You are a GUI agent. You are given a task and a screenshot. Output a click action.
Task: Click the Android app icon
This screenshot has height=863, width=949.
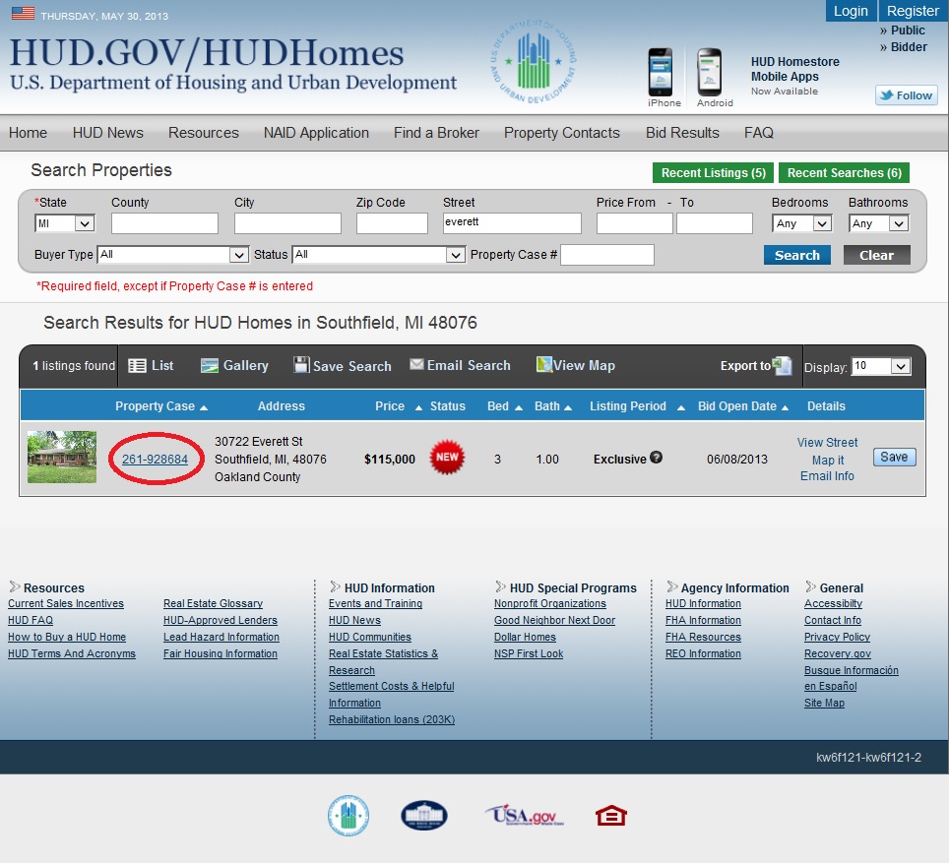click(x=709, y=73)
